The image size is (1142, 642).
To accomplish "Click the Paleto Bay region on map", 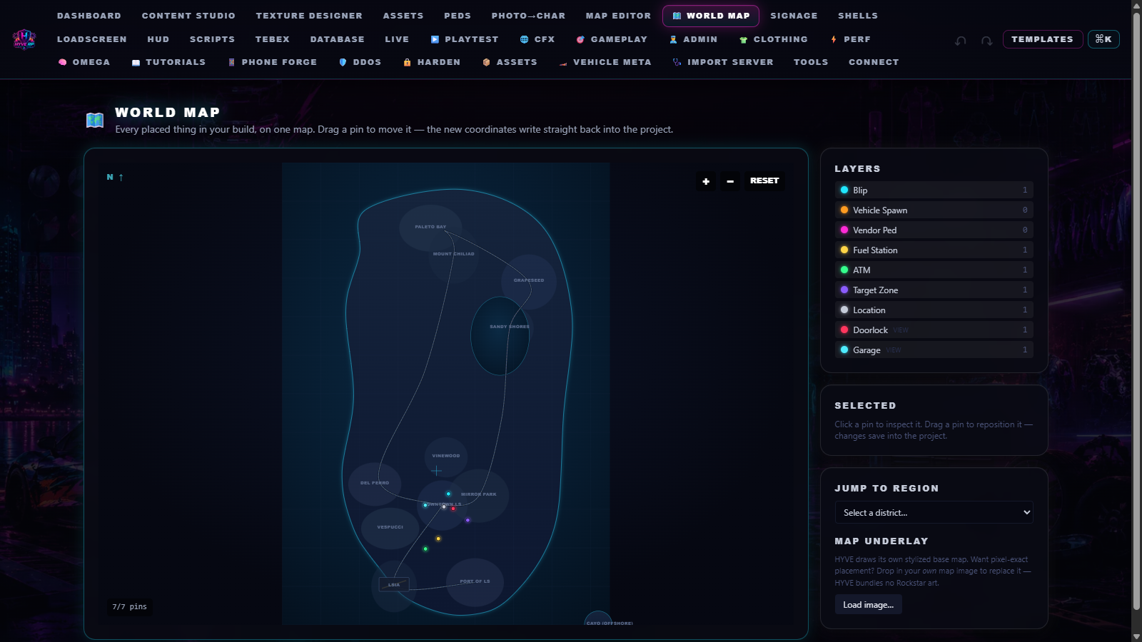I will [x=430, y=227].
